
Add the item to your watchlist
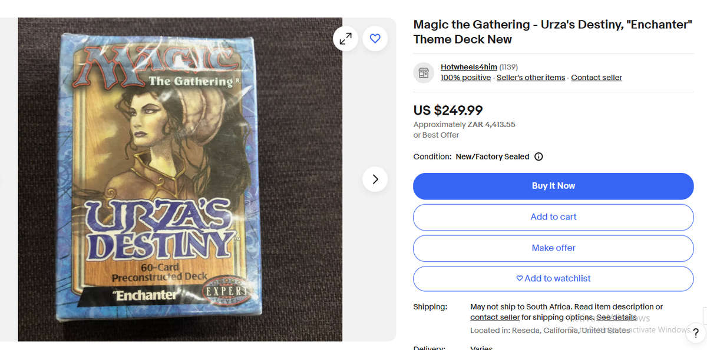(553, 278)
